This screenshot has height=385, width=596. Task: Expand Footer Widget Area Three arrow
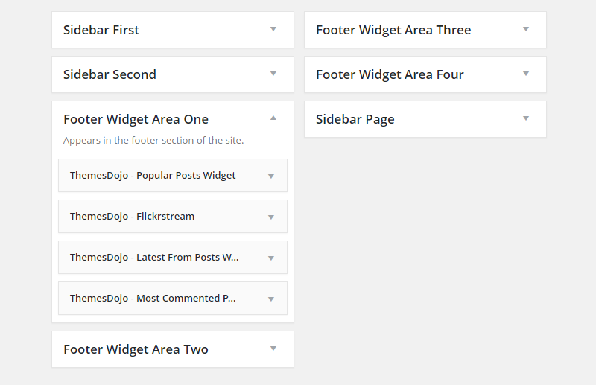click(526, 29)
